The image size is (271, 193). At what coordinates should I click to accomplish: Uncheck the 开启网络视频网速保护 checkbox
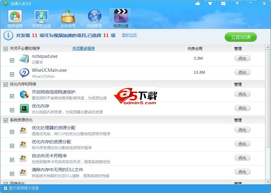click(12, 96)
